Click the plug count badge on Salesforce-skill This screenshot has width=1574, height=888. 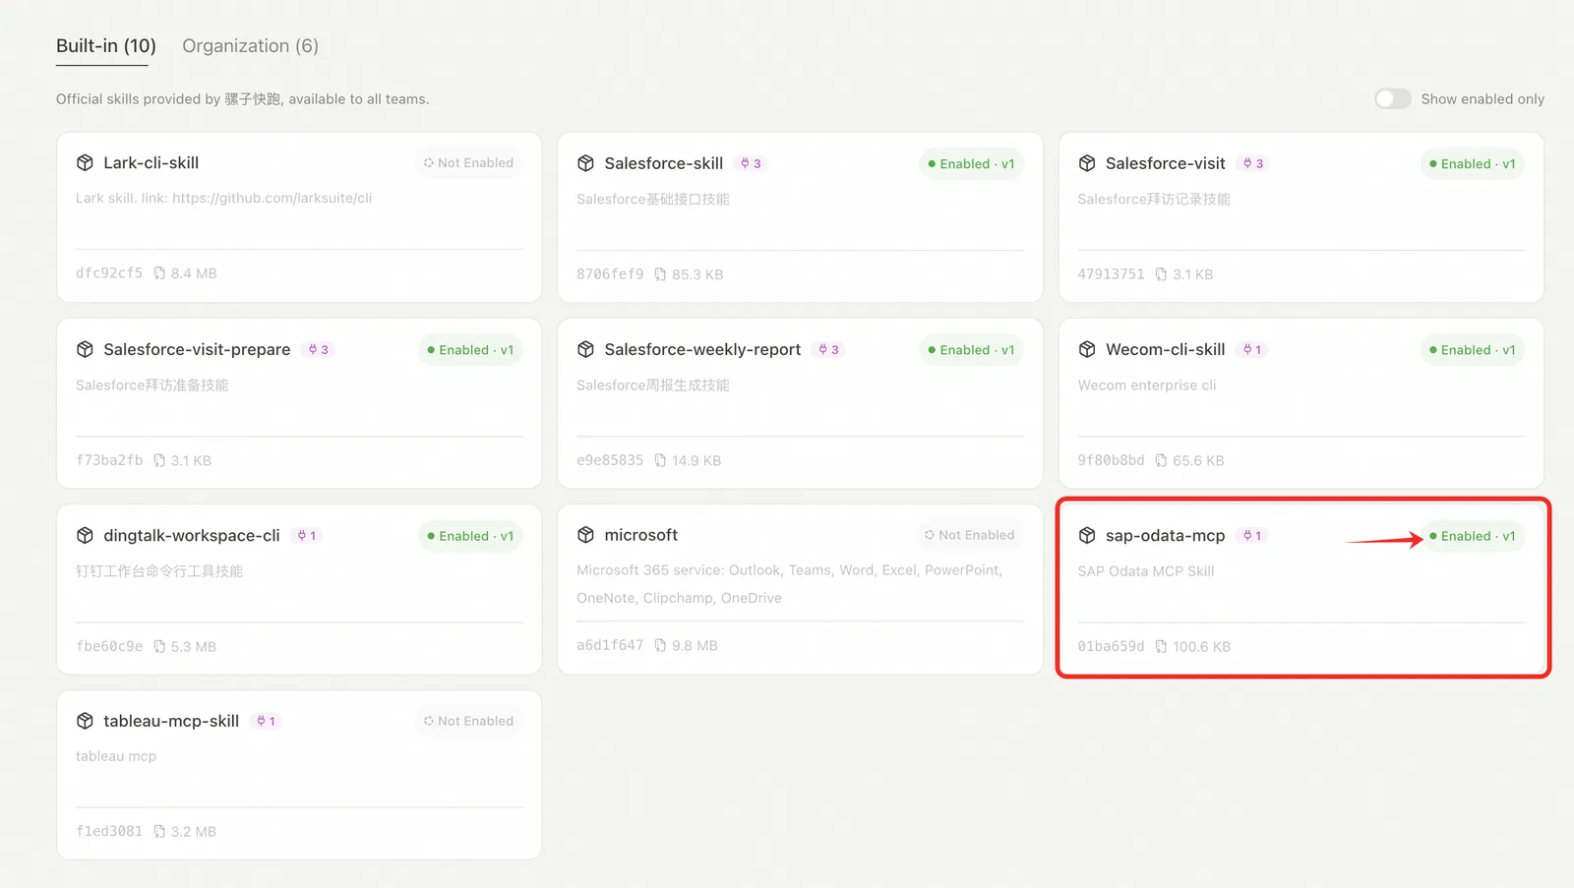(751, 163)
